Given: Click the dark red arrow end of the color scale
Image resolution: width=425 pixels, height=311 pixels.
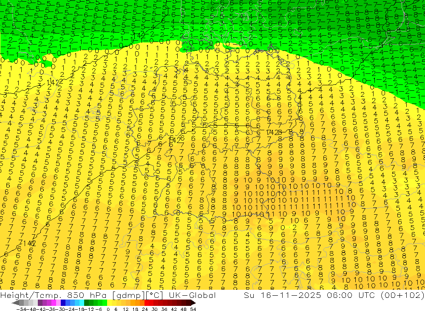Looking at the screenshot, I should [193, 303].
